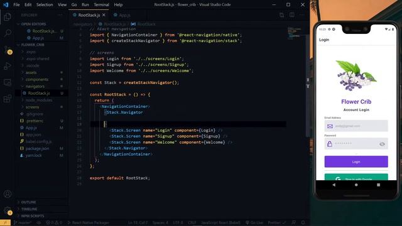Open yarn.lock in the file tree
402x226 pixels.
[33, 155]
